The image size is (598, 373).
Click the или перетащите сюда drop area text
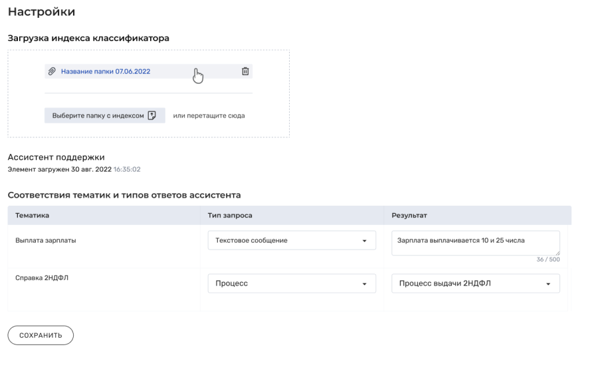209,115
